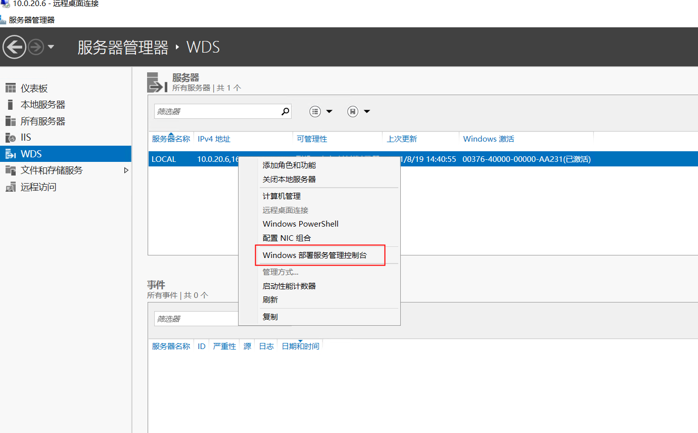Viewport: 698px width, 433px height.
Task: Choose 启动性能计数器 from context menu
Action: coord(289,286)
